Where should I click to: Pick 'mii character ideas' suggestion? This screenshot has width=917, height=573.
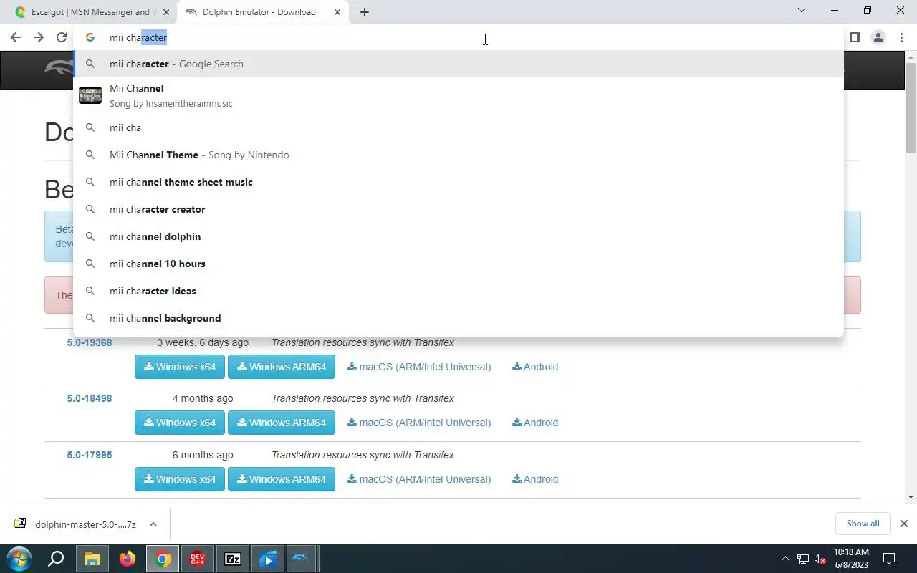pos(458,291)
